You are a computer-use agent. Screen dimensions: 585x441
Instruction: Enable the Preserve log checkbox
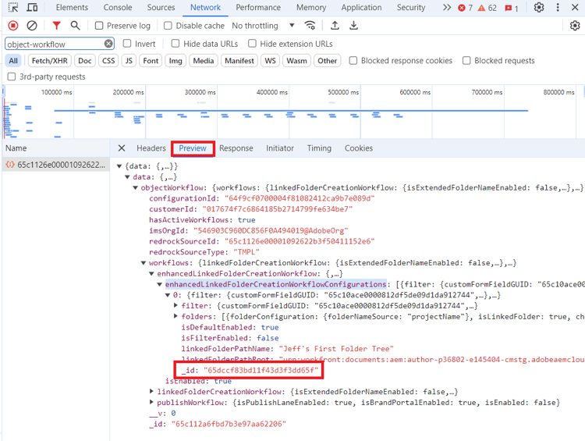click(x=99, y=26)
